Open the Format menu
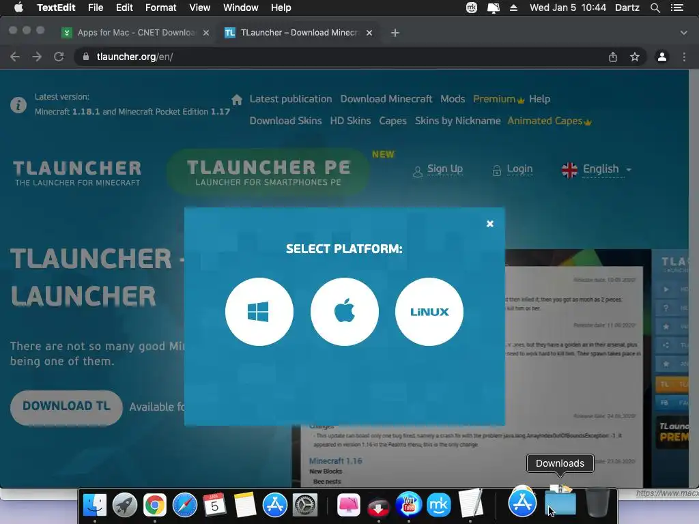699x524 pixels. [160, 8]
